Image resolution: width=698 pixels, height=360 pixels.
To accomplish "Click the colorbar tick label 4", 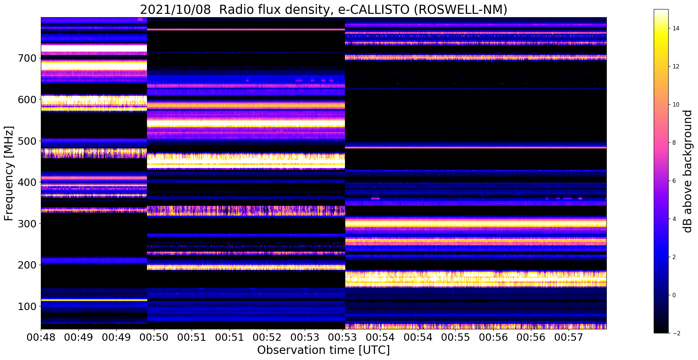I will click(x=674, y=219).
